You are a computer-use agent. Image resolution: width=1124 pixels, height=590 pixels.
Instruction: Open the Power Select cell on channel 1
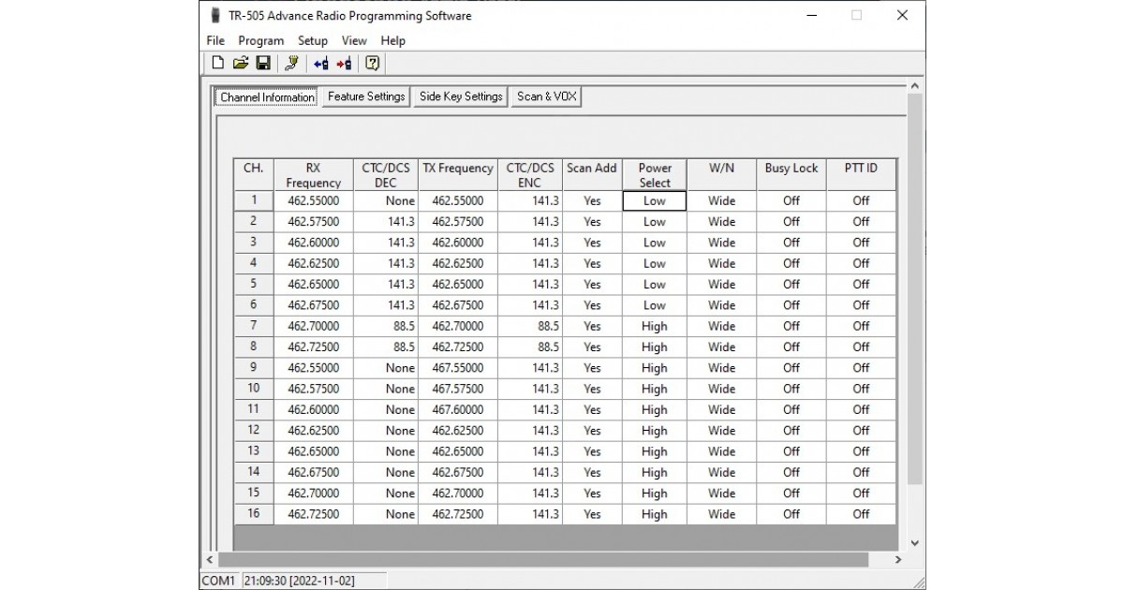click(x=654, y=200)
